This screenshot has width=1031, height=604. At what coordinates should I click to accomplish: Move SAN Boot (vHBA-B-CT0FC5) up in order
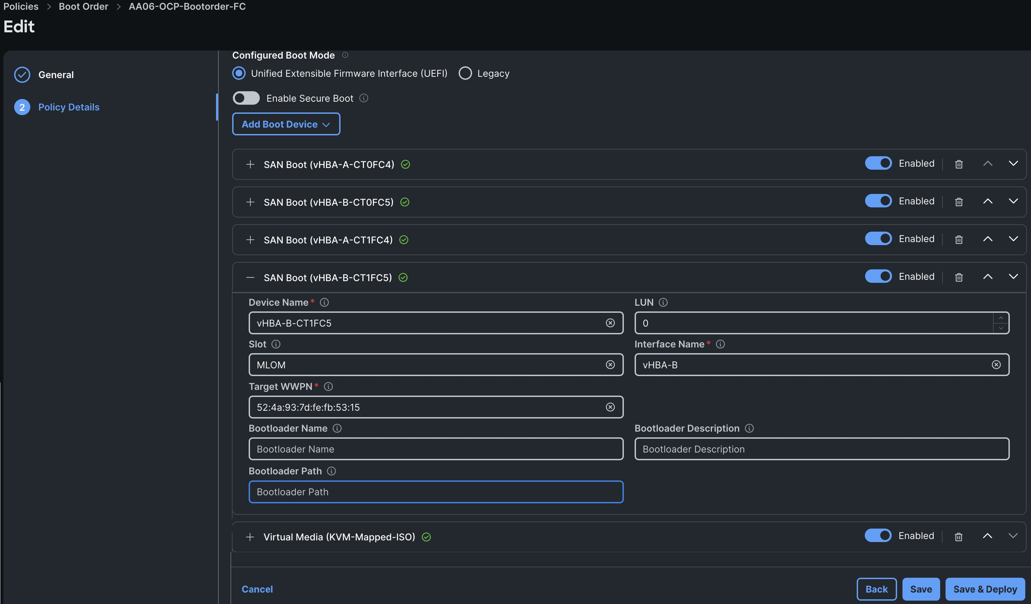[988, 201]
